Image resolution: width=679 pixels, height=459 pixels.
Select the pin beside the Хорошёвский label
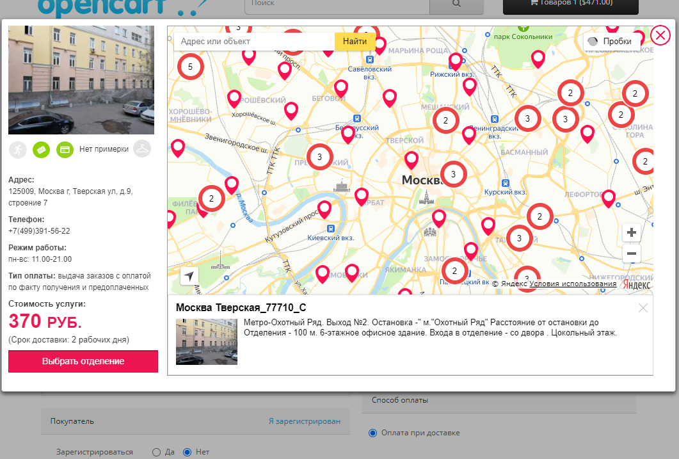[234, 98]
